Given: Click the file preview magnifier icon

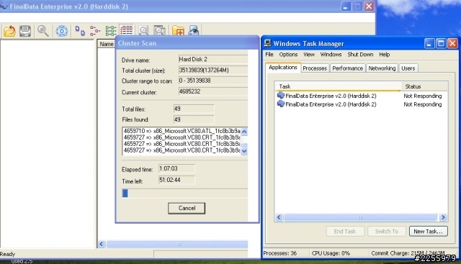Looking at the screenshot, I should [143, 30].
